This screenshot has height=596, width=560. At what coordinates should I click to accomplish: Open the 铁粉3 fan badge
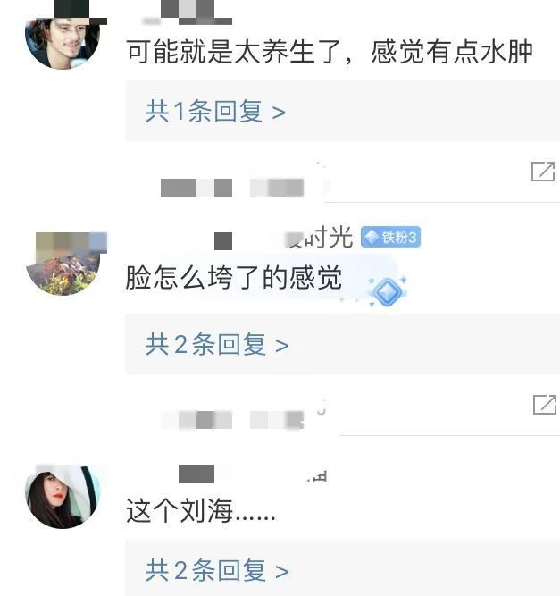click(x=390, y=237)
